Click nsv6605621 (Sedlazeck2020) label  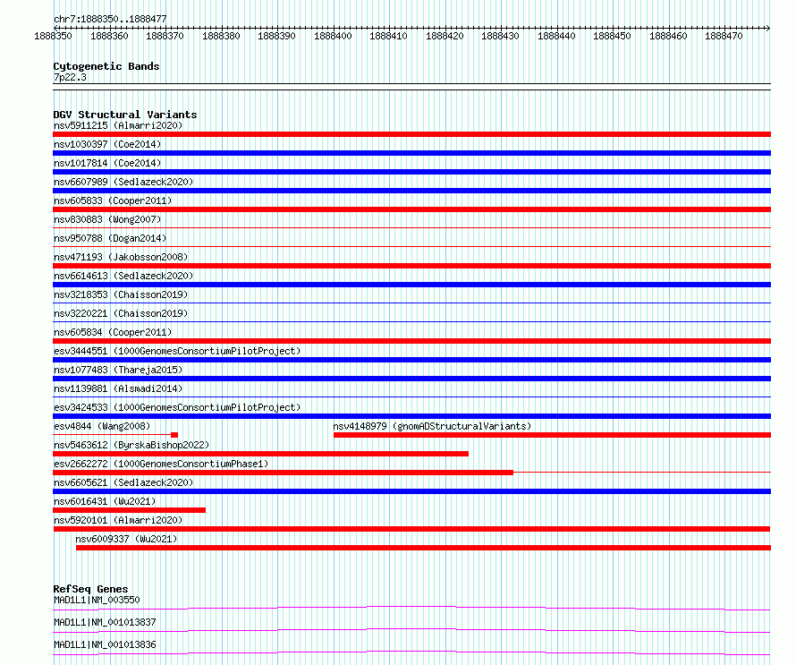tap(123, 482)
